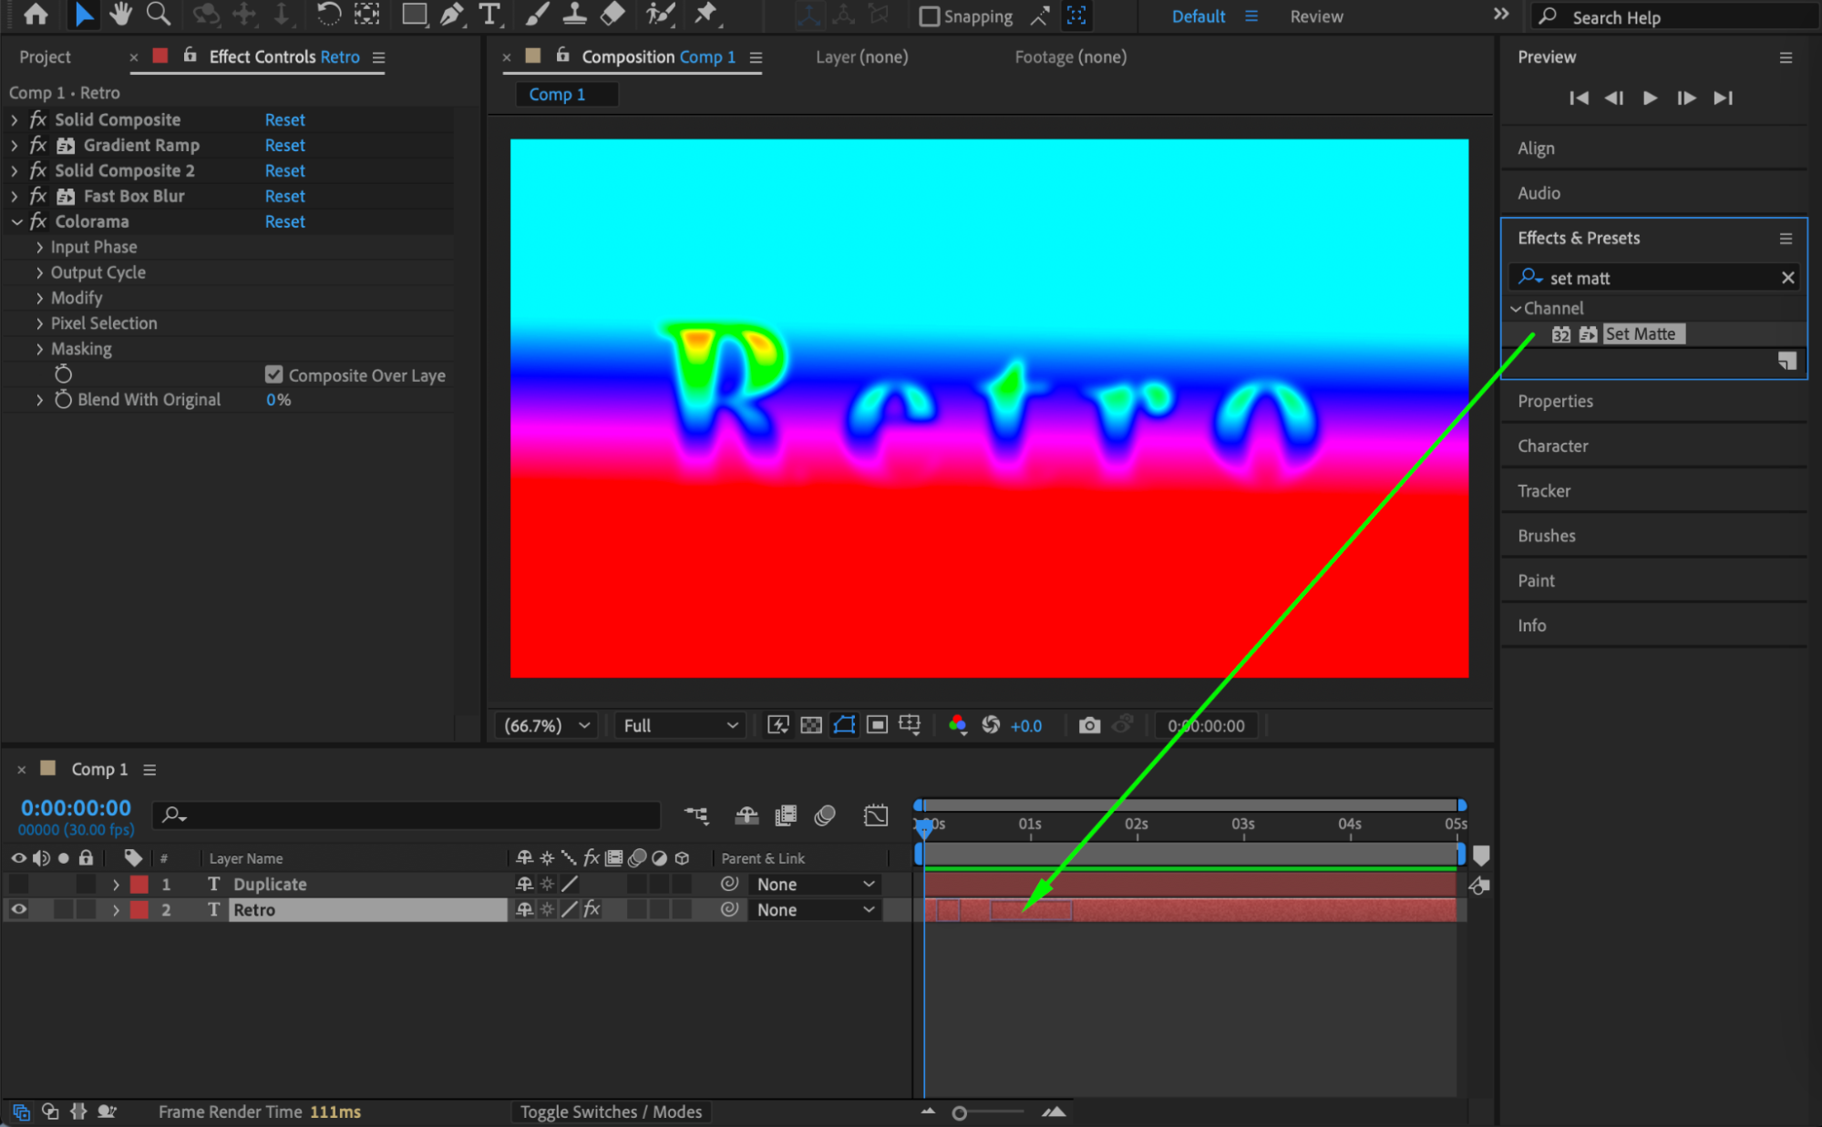Enable motion blur icon in timeline
The height and width of the screenshot is (1127, 1822).
[x=825, y=815]
